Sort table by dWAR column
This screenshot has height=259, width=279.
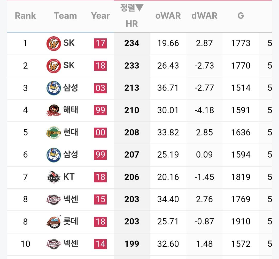tap(204, 16)
